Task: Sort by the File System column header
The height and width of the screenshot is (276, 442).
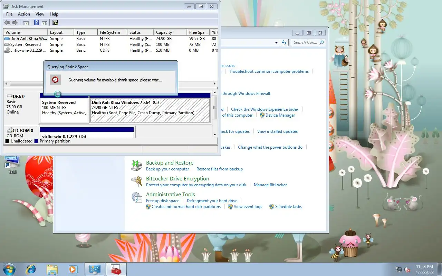Action: pos(112,32)
